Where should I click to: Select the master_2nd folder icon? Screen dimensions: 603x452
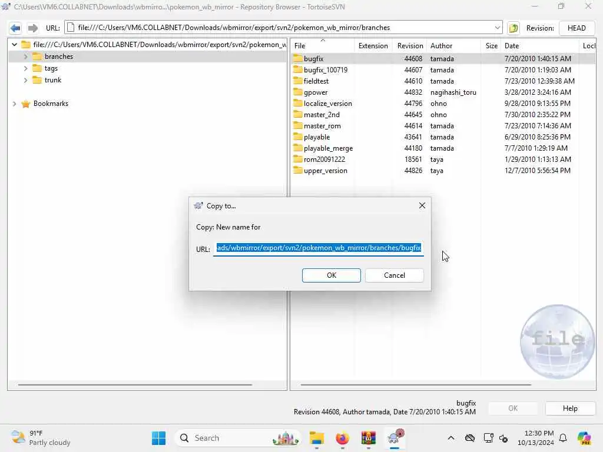(297, 114)
